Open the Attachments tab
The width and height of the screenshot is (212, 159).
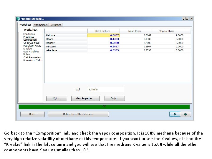[x=41, y=25]
